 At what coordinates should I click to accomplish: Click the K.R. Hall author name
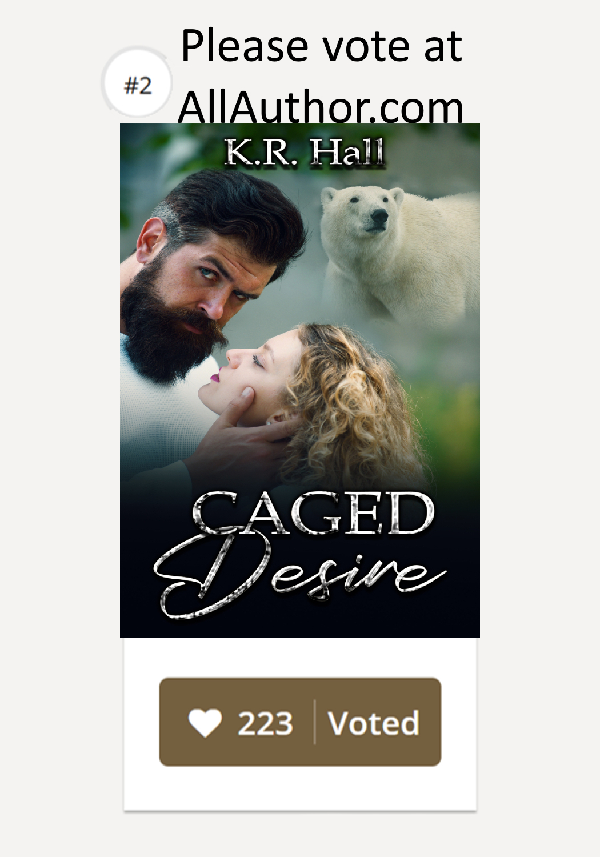304,152
